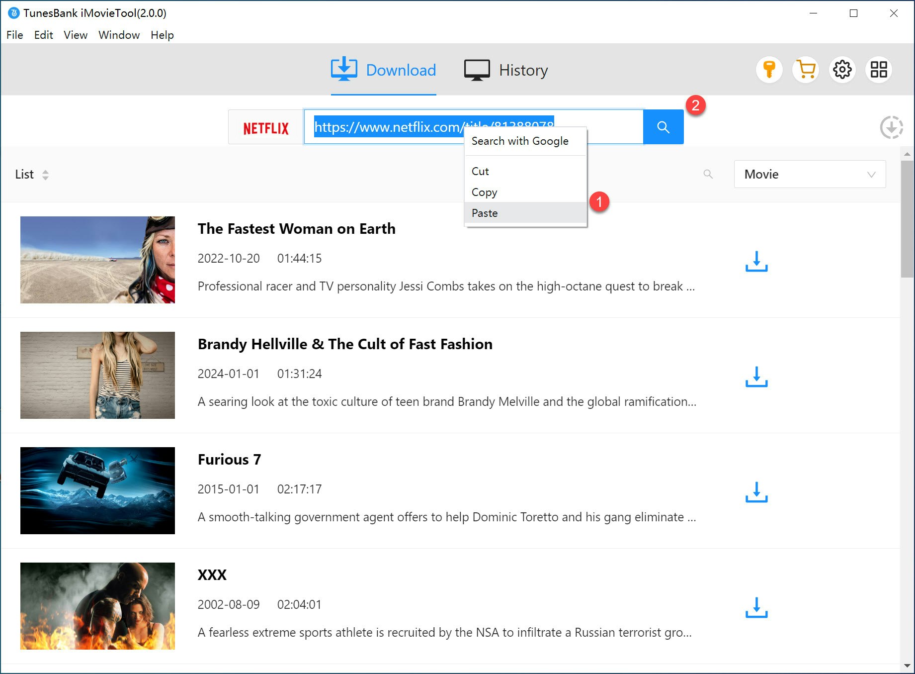The height and width of the screenshot is (674, 915).
Task: Click the blue search magnifier button
Action: coord(663,127)
